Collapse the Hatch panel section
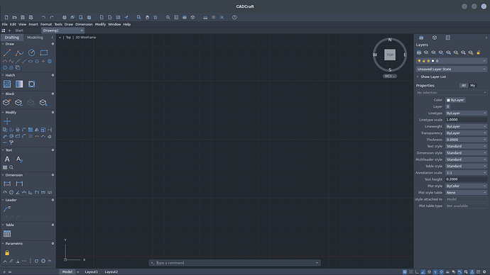490x275 pixels. [3, 75]
